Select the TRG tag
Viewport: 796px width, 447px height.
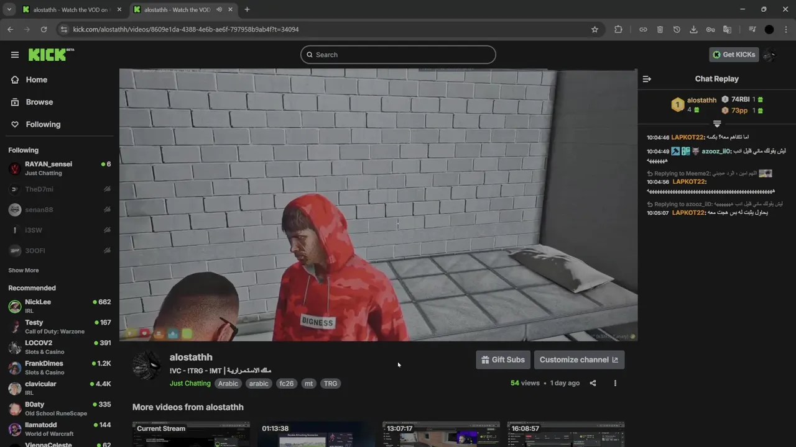(x=331, y=384)
